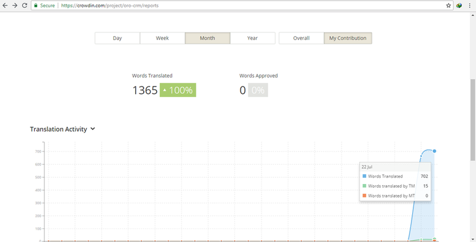Click the green 100% change badge
This screenshot has width=476, height=242.
pyautogui.click(x=178, y=90)
